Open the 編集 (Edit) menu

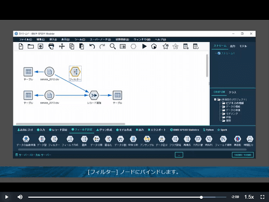point(40,39)
